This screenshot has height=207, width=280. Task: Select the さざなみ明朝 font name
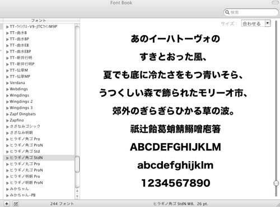click(21, 133)
